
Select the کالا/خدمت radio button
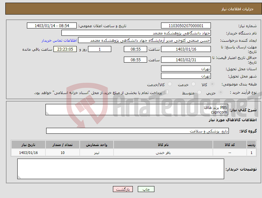pos(170,84)
